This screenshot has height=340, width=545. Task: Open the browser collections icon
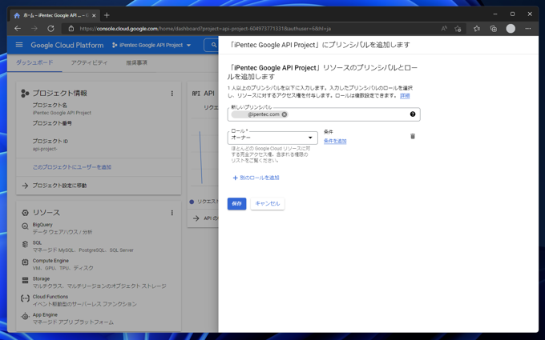click(x=493, y=29)
